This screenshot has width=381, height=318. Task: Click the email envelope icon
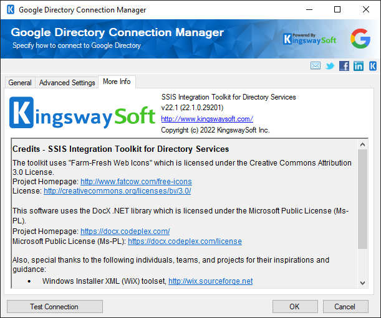tap(315, 66)
